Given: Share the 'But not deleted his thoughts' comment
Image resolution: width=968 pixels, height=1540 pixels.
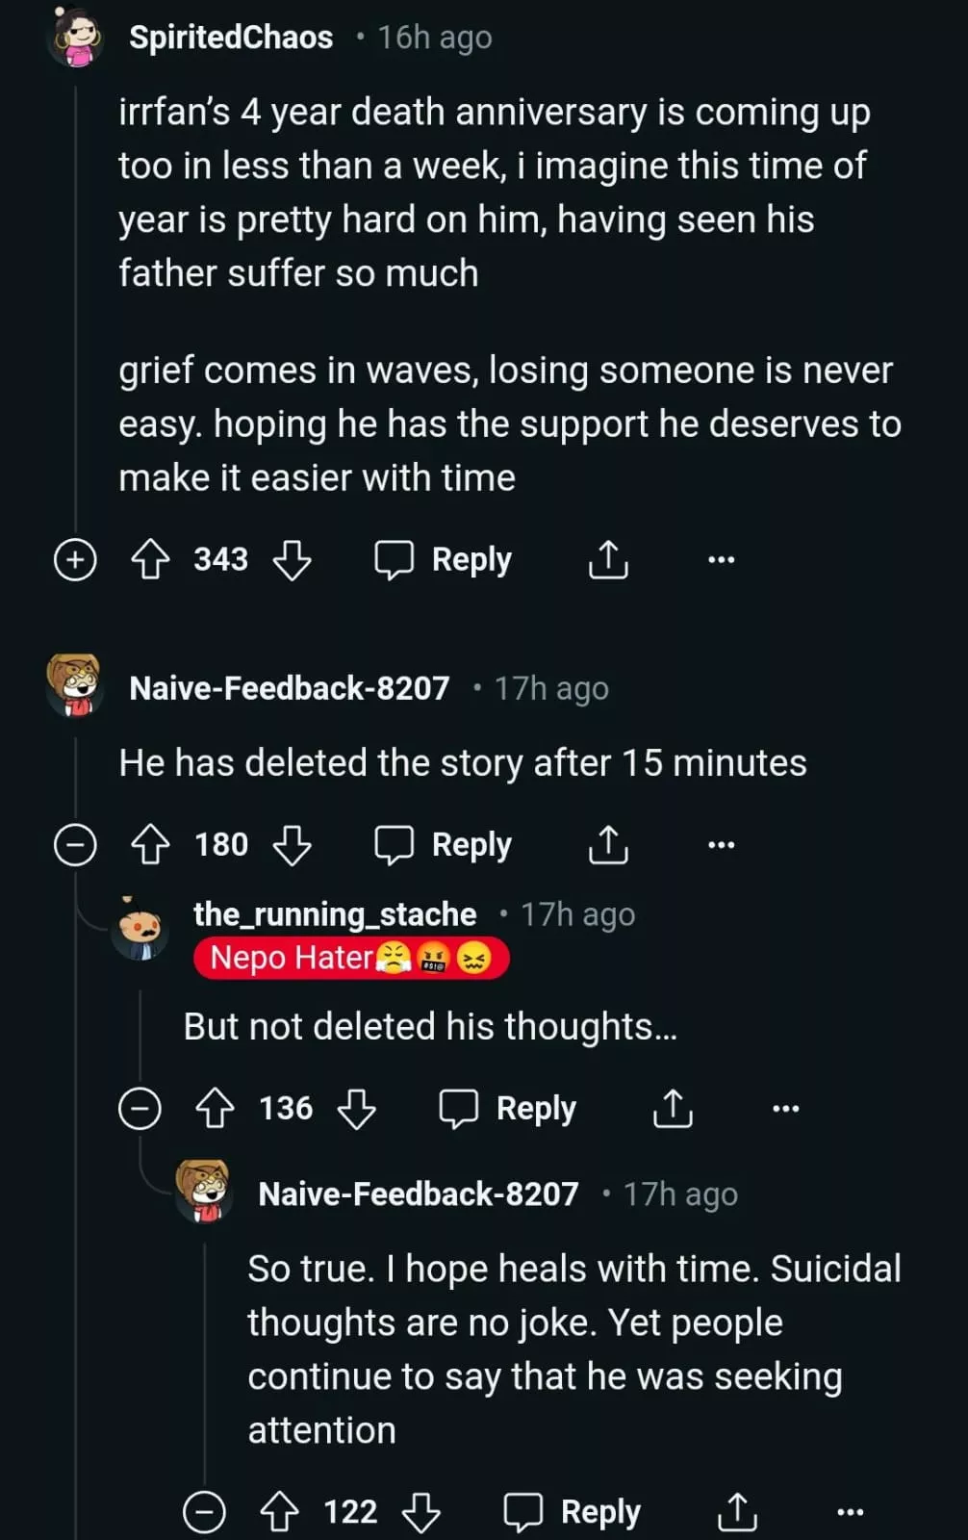Looking at the screenshot, I should click(x=673, y=1109).
